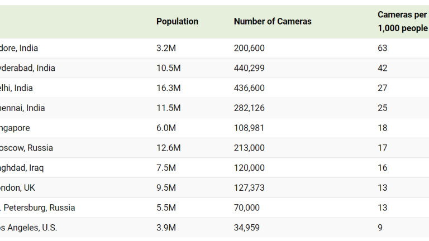Select the 63 cameras per 1,000 cell

click(x=382, y=48)
